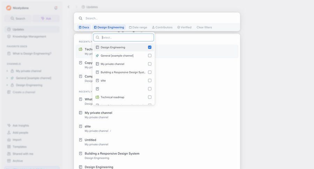The image size is (314, 169).
Task: Open the Docs filter dropdown
Action: tap(84, 27)
